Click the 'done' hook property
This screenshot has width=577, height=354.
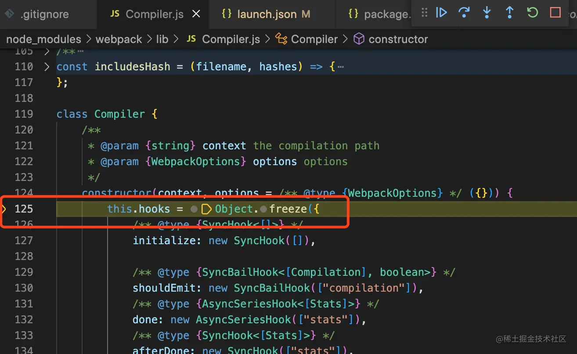[145, 320]
